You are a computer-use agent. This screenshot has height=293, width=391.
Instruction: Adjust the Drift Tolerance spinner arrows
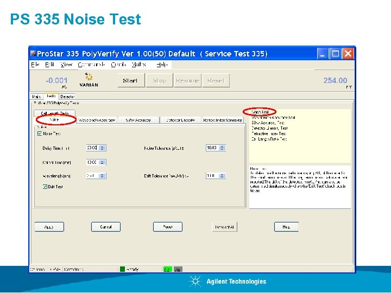pyautogui.click(x=222, y=176)
